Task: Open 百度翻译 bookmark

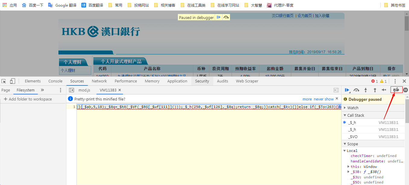Action: 92,5
